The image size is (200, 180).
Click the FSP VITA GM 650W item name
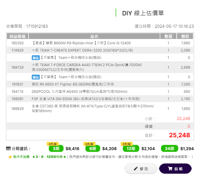point(86,99)
